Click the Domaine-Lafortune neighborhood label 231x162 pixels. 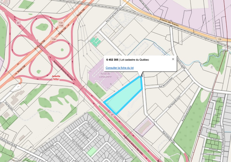[212, 154]
